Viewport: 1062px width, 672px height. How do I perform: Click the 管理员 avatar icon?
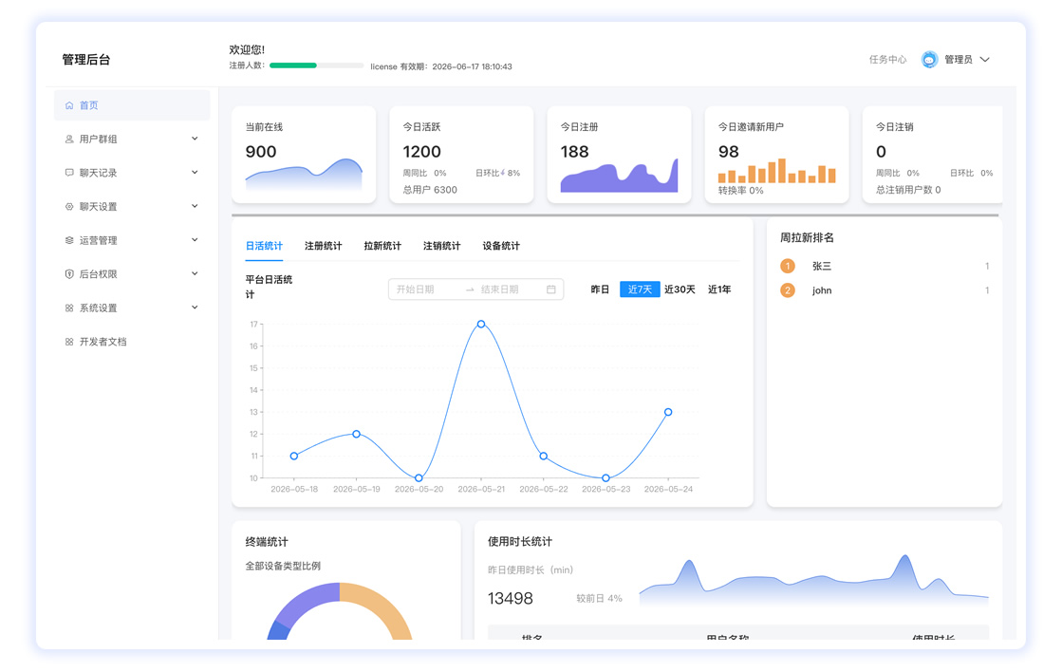coord(929,60)
